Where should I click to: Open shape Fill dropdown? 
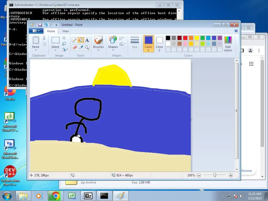[122, 44]
